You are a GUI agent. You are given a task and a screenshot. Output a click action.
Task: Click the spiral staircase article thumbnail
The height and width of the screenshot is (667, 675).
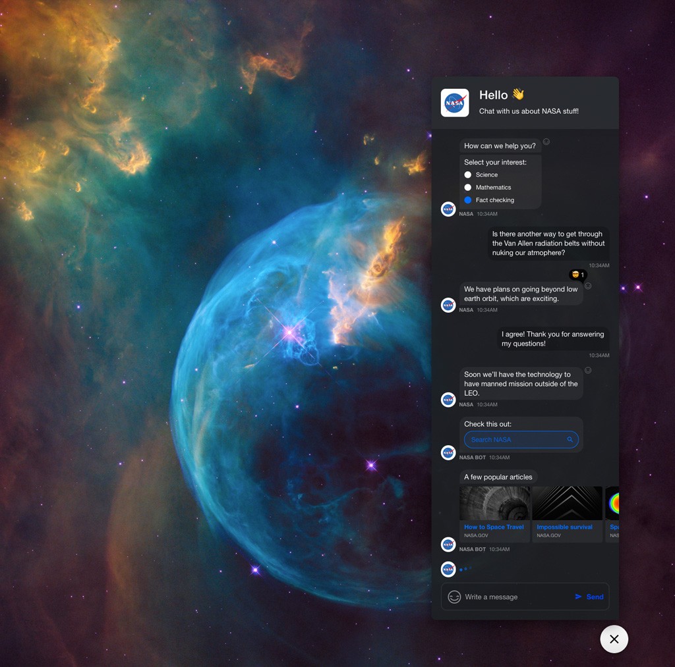(494, 503)
